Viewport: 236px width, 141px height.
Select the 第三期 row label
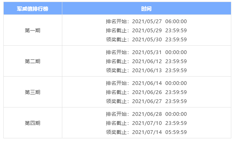click(x=33, y=92)
